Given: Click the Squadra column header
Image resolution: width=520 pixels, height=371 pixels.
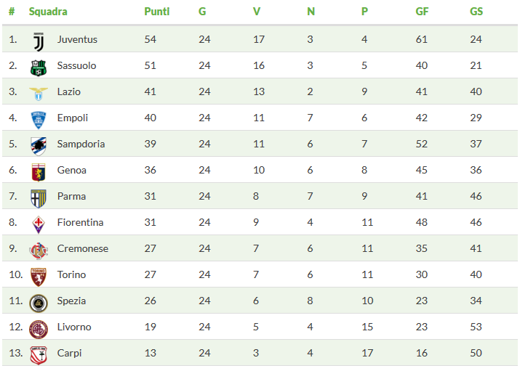Looking at the screenshot, I should [x=48, y=12].
